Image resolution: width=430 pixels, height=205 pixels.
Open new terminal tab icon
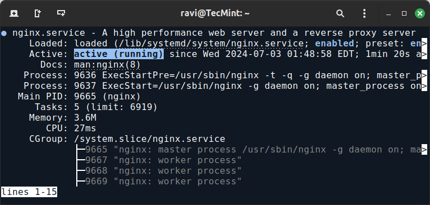[x=13, y=13]
